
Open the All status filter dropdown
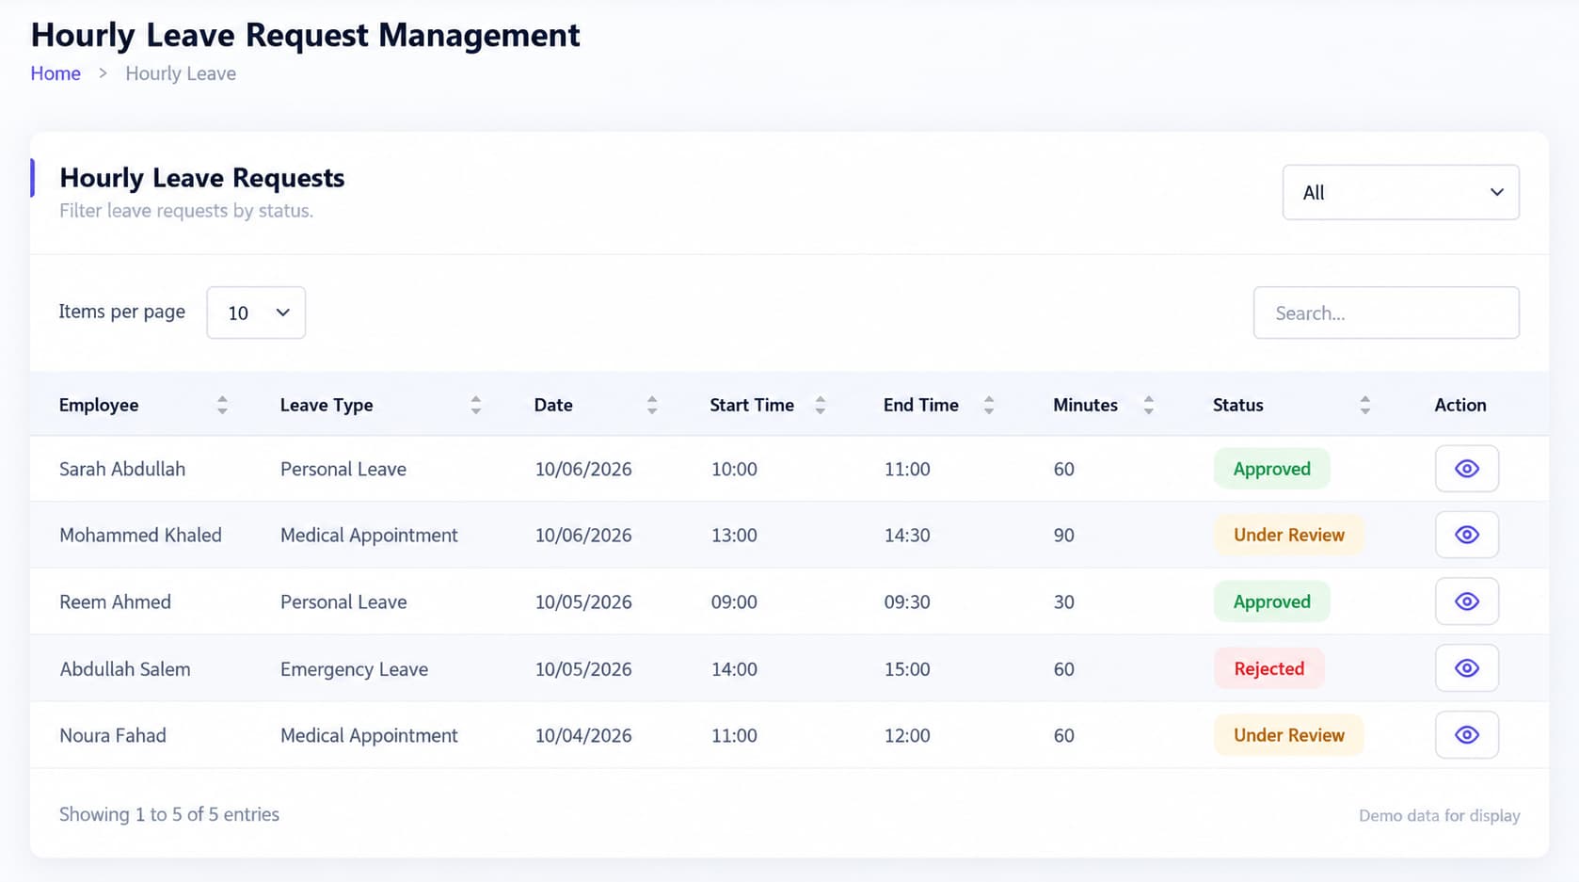click(1400, 192)
